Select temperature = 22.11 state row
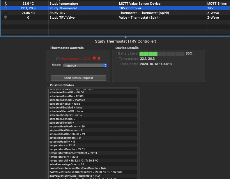The image size is (230, 179). point(93,145)
